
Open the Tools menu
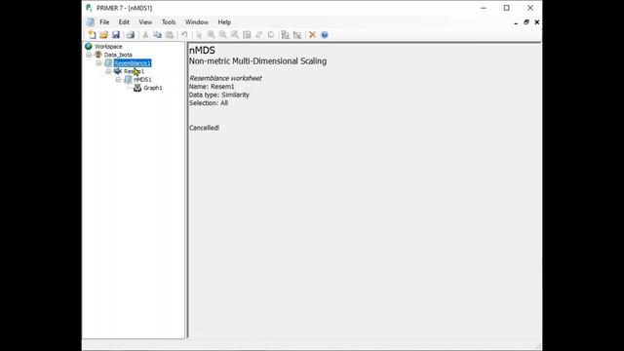coord(169,22)
